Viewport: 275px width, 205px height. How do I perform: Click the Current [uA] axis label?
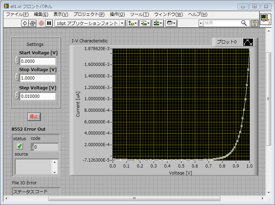click(x=78, y=104)
